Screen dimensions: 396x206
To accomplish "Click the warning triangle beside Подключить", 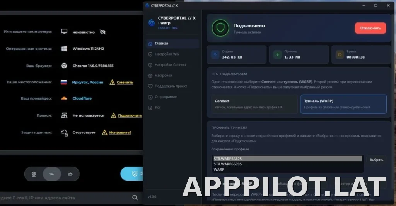I will pyautogui.click(x=114, y=115).
